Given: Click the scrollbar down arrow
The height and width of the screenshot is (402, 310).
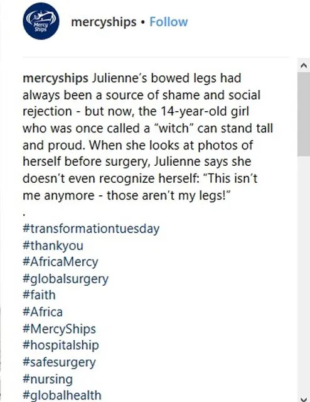Looking at the screenshot, I should [304, 399].
